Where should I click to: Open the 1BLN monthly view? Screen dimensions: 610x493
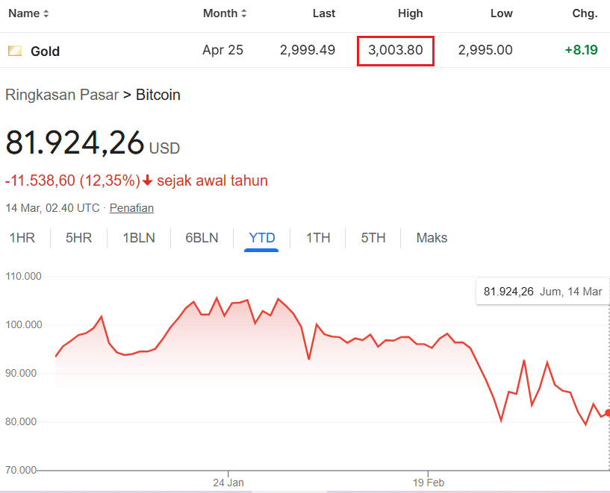[x=138, y=237]
